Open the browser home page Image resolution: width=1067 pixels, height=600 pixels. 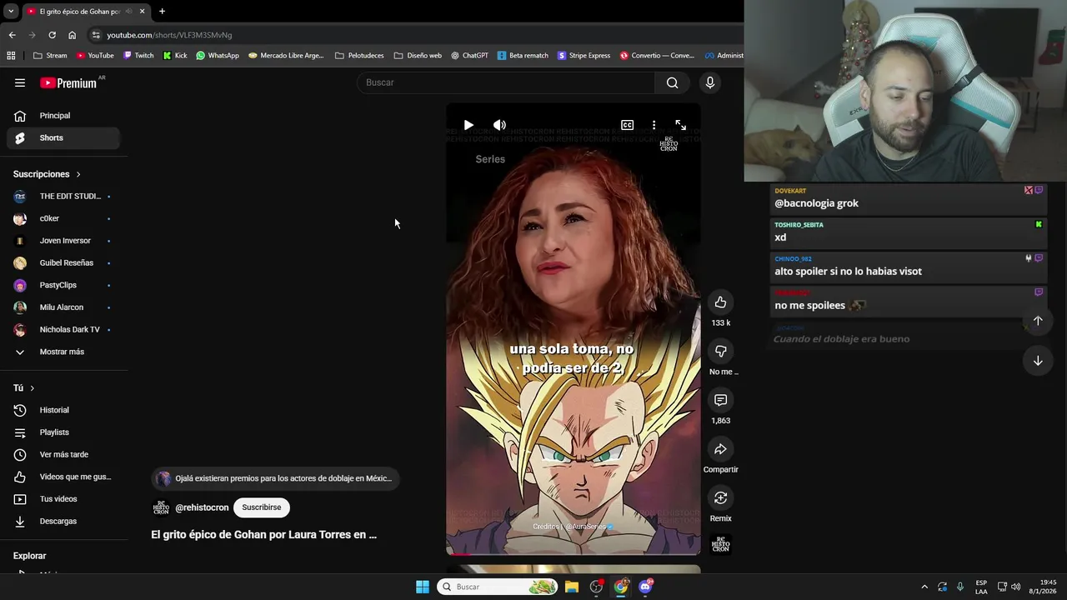72,35
